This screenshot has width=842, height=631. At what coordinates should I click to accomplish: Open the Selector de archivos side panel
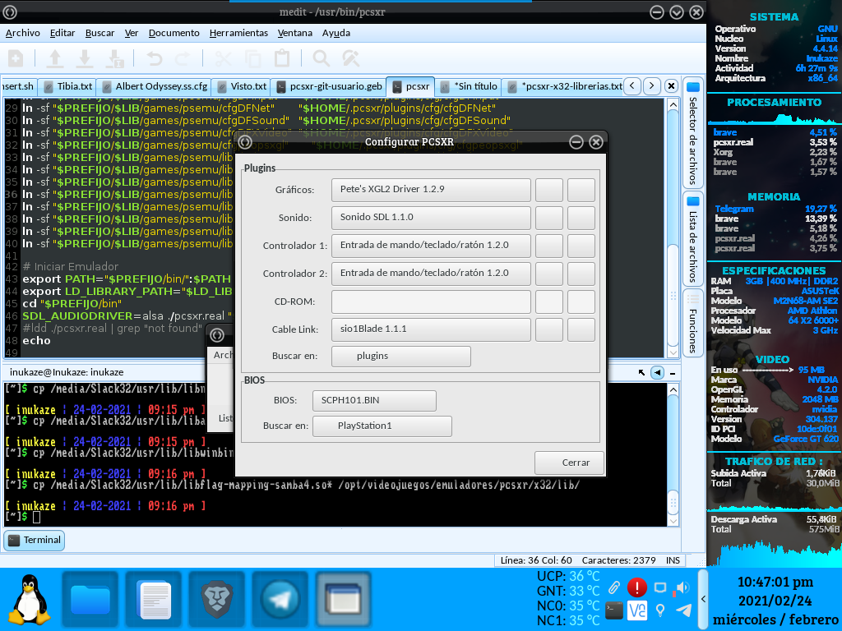coord(692,132)
